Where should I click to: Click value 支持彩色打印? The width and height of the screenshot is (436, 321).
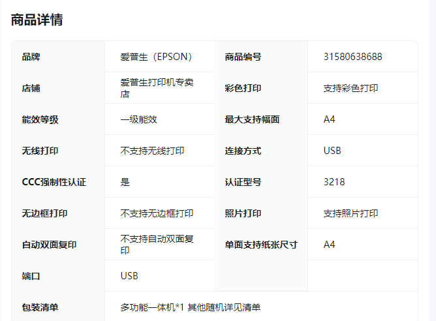pos(350,88)
